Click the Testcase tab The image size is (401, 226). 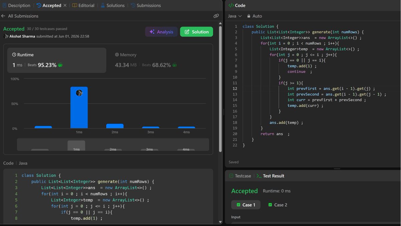click(240, 176)
